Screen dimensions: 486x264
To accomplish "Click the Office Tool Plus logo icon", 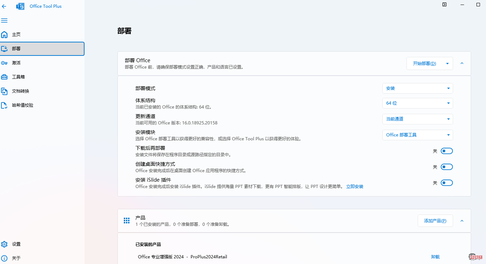I will coord(20,6).
